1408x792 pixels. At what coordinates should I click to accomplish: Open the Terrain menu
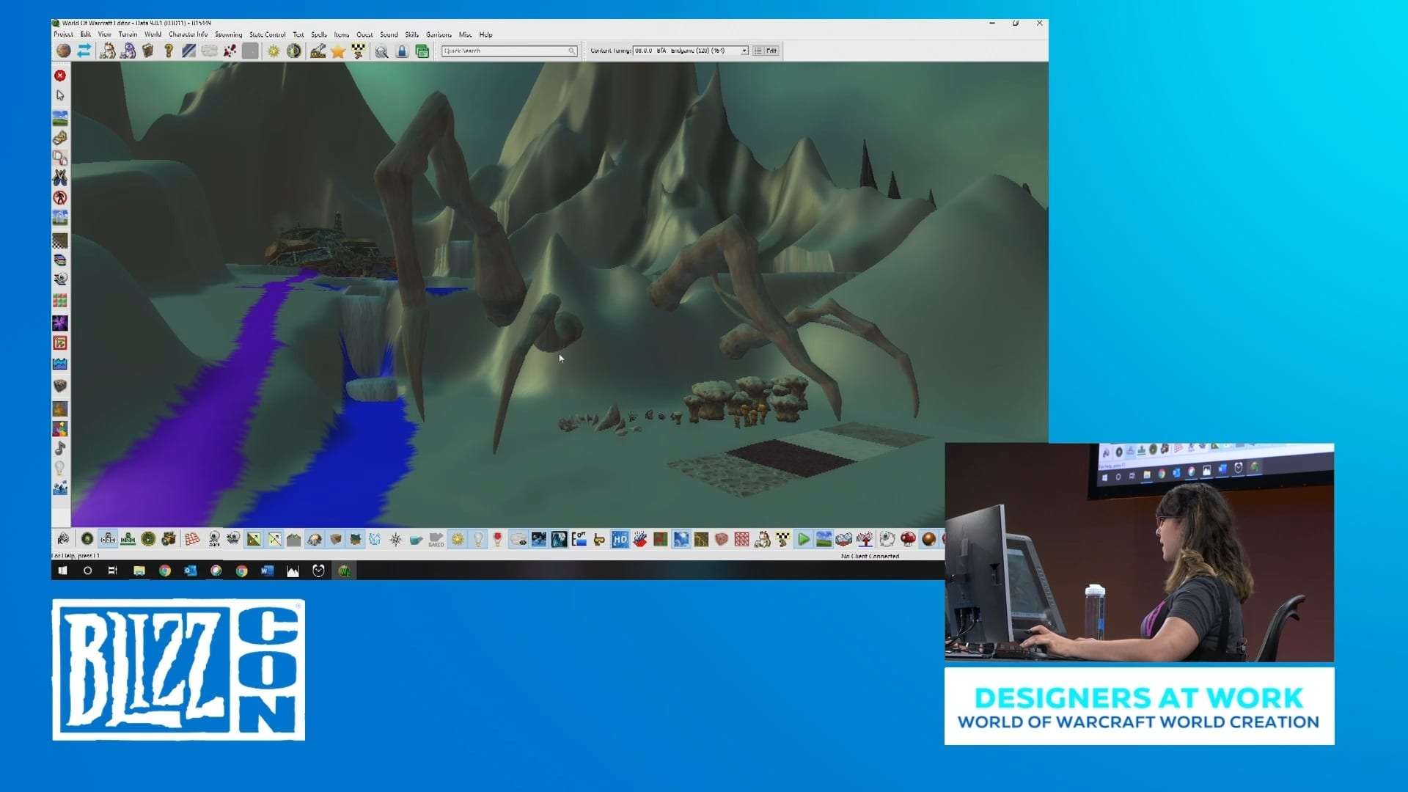(x=128, y=34)
